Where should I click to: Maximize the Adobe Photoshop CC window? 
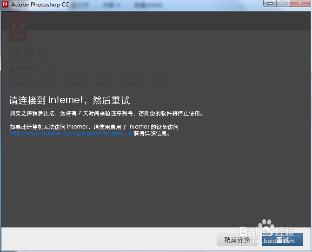[283, 3]
